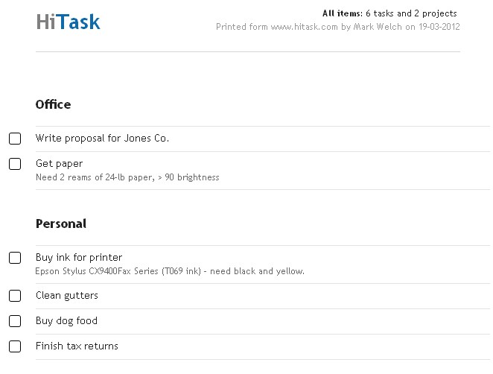Check off Finish tax returns
This screenshot has width=493, height=374.
pos(15,346)
